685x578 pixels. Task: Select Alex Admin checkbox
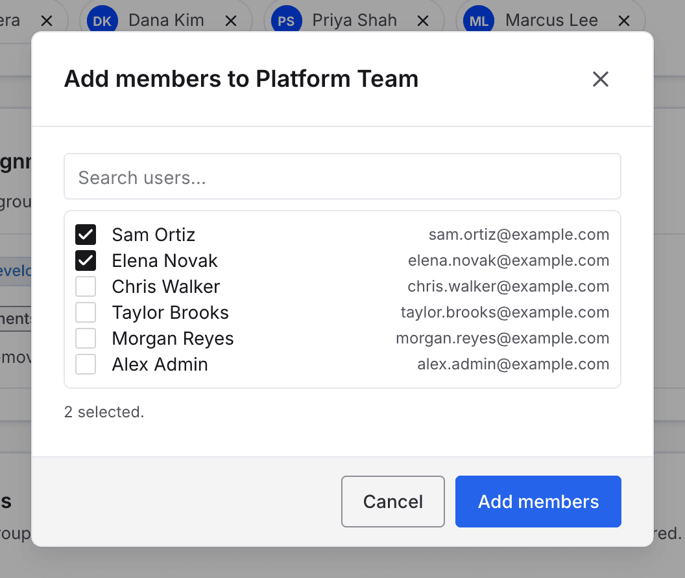point(86,364)
